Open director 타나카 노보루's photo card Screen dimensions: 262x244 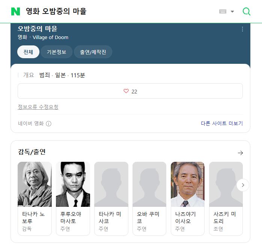point(35,184)
